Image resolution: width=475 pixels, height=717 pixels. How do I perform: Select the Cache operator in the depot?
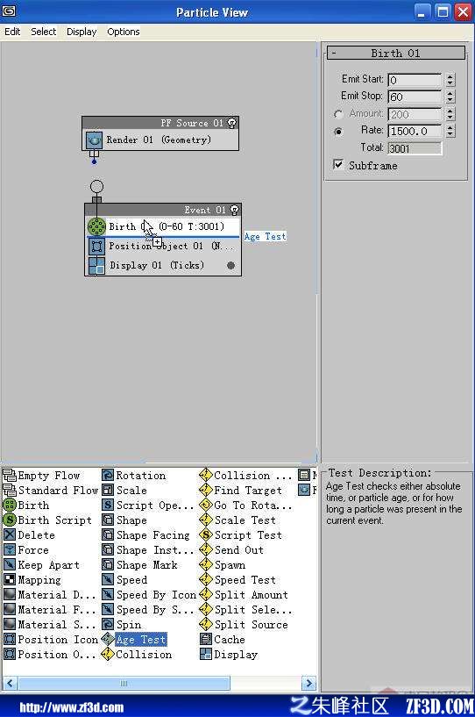(x=223, y=639)
